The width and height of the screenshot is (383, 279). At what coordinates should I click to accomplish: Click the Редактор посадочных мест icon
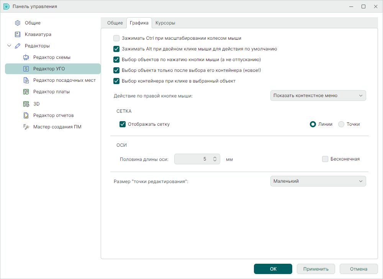point(26,80)
